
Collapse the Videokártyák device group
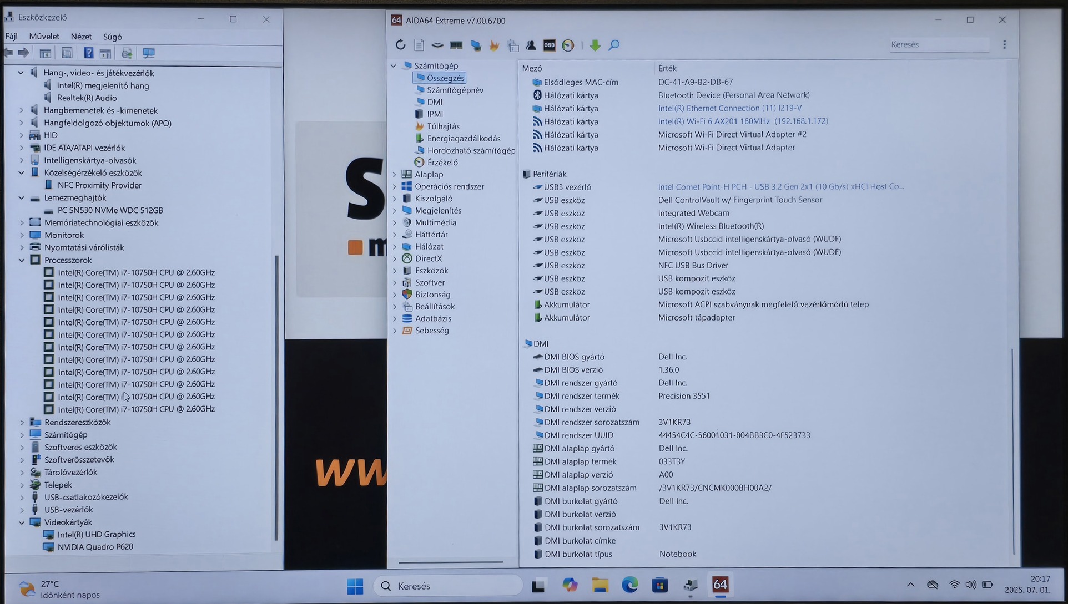[x=22, y=522]
